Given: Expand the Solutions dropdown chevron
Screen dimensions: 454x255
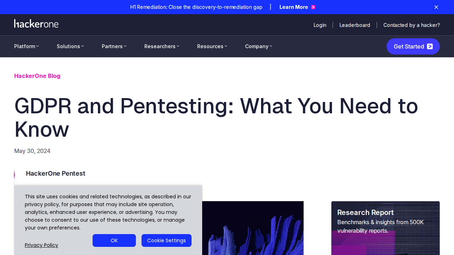Looking at the screenshot, I should pos(83,46).
